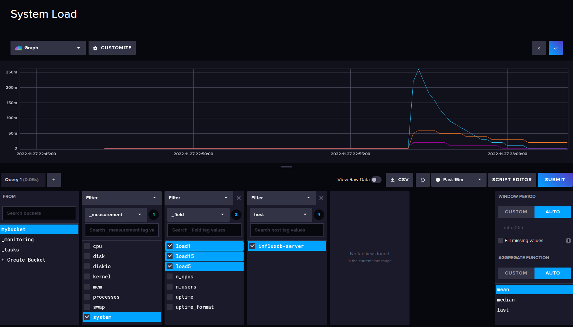
Task: Check the cpu measurement checkbox
Action: [87, 246]
